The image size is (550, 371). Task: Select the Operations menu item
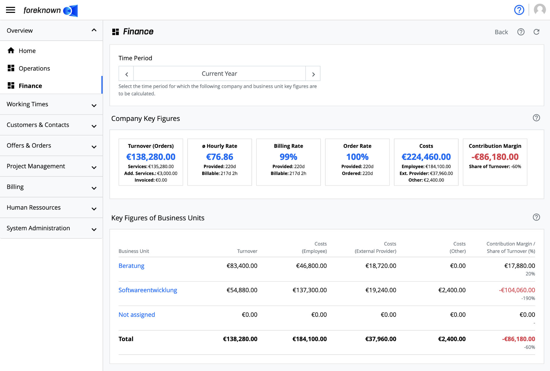[x=34, y=68]
